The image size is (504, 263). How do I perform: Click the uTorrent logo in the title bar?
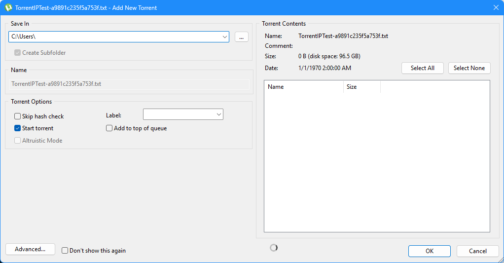click(8, 7)
